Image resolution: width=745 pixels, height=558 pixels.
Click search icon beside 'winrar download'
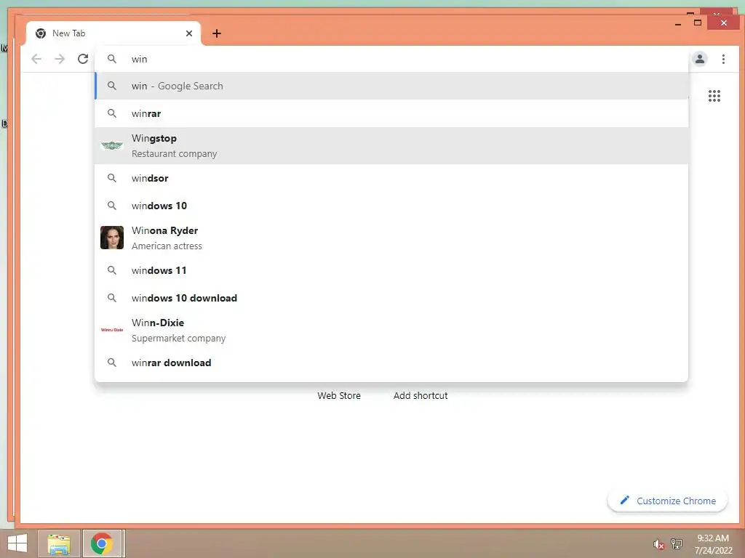[x=111, y=363]
